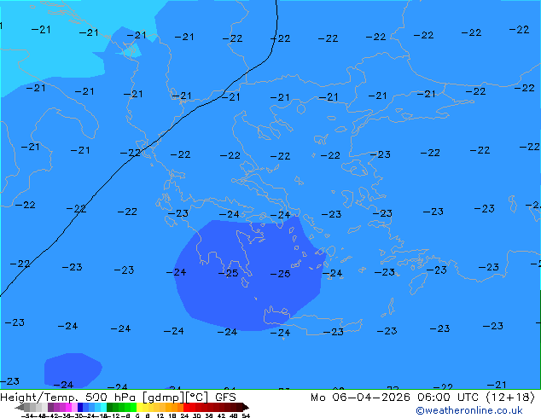
Task: Click the grey left arrow end of the legend
Action: point(19,408)
